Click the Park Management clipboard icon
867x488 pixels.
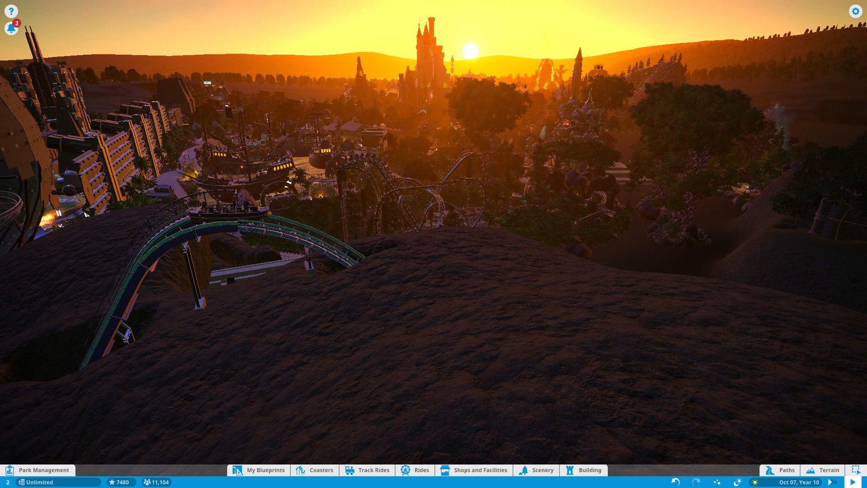pos(9,470)
